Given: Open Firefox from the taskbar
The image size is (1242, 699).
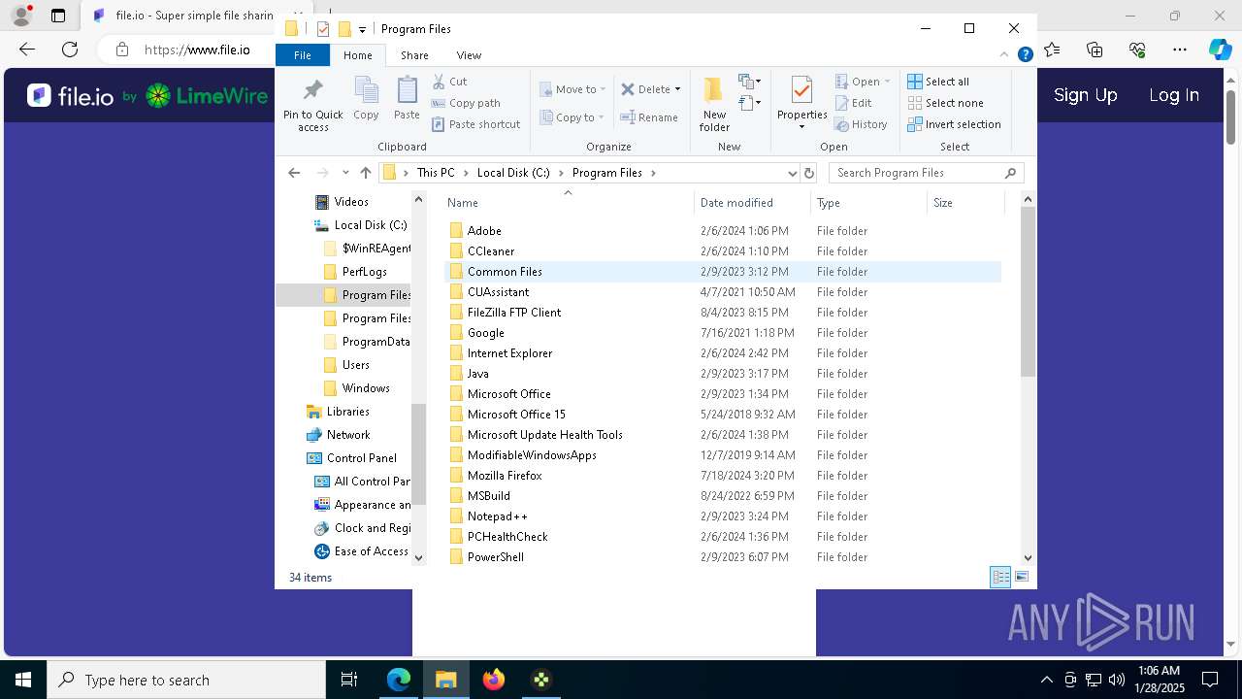Looking at the screenshot, I should (x=494, y=680).
